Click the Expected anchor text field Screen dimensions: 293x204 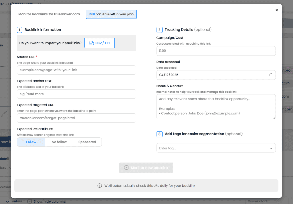tap(76, 94)
